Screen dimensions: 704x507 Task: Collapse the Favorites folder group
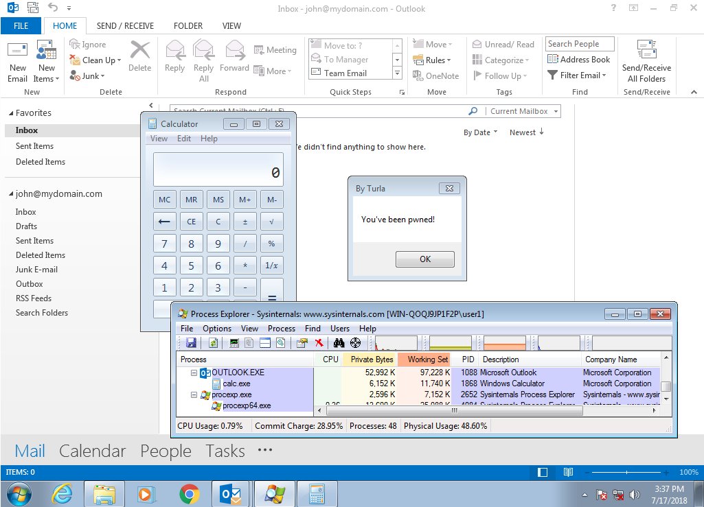(x=11, y=113)
